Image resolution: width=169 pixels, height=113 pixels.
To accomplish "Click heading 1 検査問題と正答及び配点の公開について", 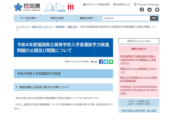I will (x=63, y=87).
